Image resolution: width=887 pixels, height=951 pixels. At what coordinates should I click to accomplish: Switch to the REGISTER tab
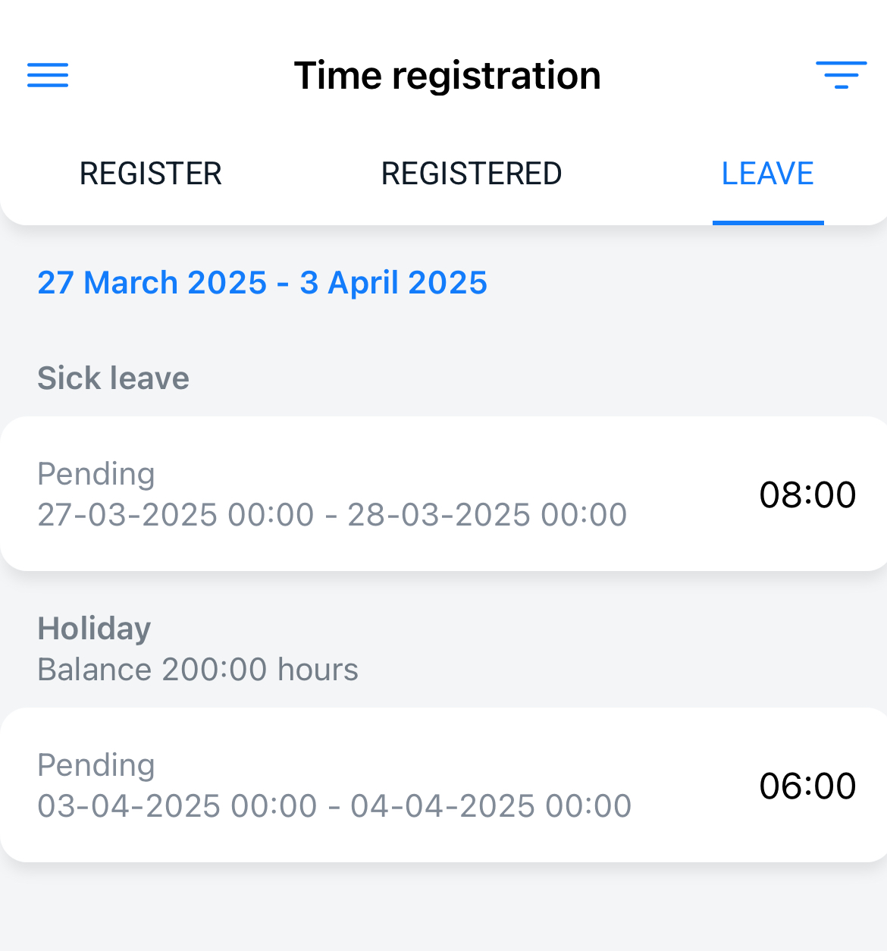click(x=150, y=174)
